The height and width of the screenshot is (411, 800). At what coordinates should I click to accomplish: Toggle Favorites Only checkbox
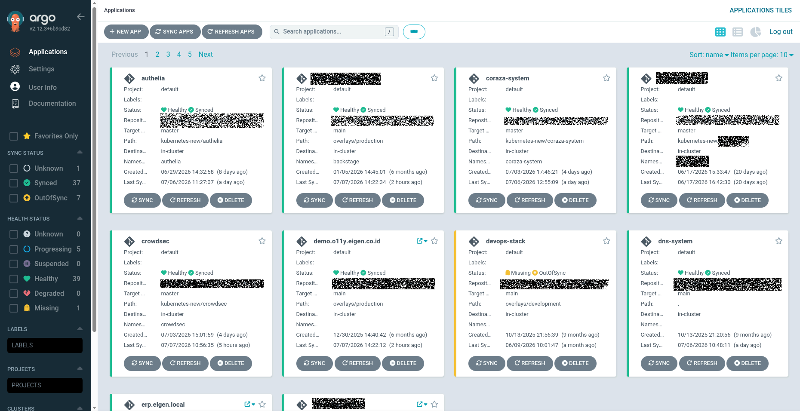(x=14, y=136)
